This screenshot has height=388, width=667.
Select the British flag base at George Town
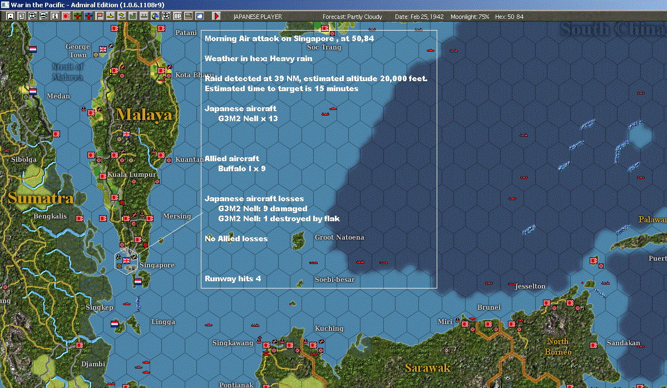(x=102, y=49)
